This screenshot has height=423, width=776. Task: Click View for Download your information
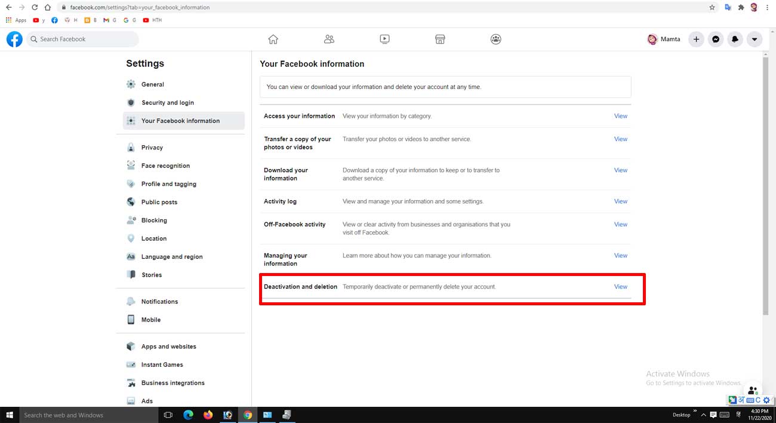[621, 170]
